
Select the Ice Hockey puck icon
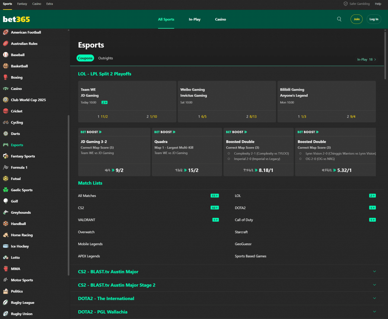pos(6,246)
